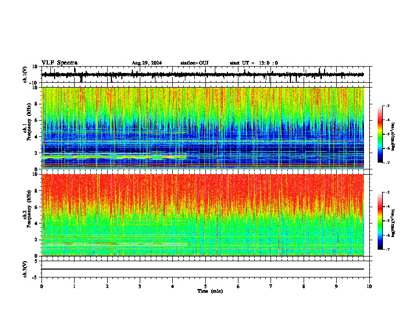The width and height of the screenshot is (416, 321).
Task: Click the ch.2 spectrogram color scale bar
Action: (x=380, y=221)
